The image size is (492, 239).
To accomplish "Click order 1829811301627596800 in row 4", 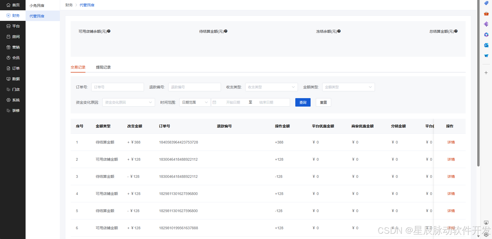I will click(179, 194).
